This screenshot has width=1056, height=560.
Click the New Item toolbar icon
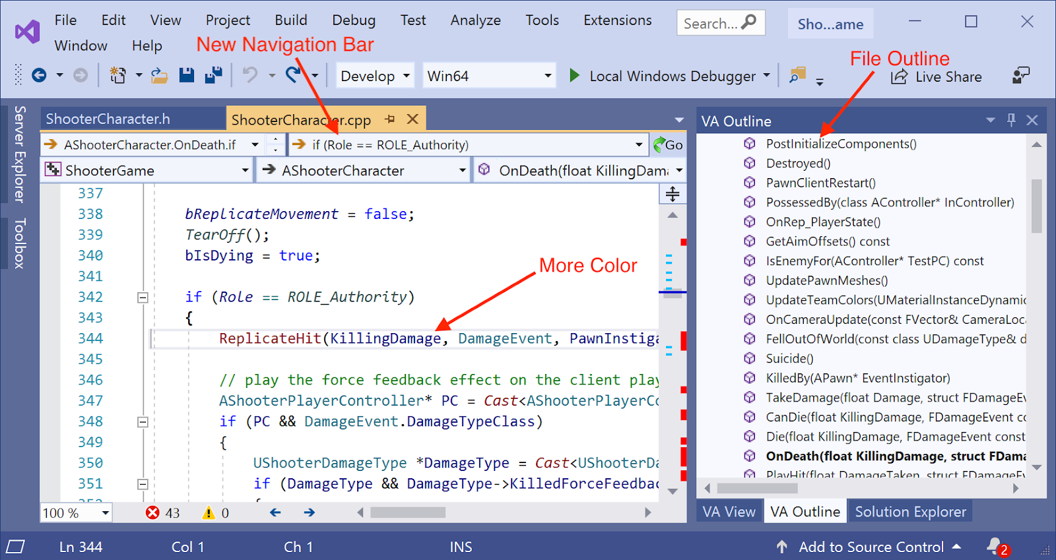point(117,75)
